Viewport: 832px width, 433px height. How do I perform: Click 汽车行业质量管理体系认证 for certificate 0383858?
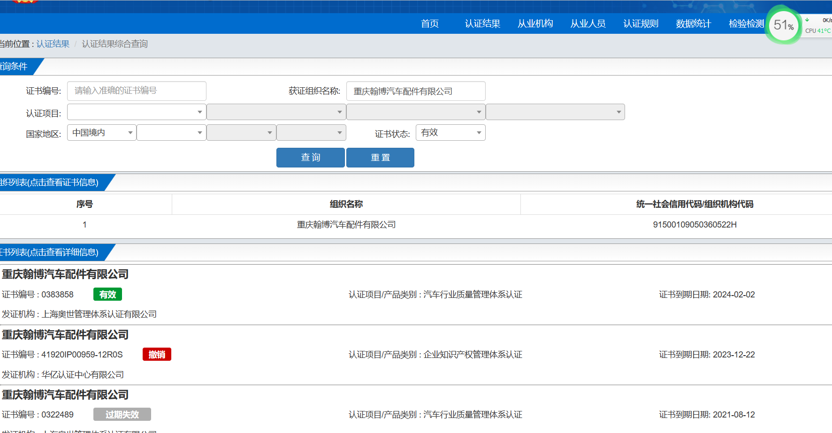pos(473,295)
